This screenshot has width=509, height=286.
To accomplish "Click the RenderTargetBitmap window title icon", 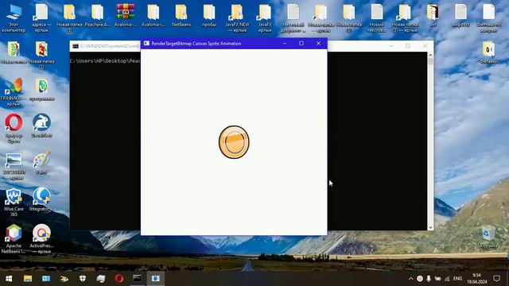I will click(x=146, y=43).
